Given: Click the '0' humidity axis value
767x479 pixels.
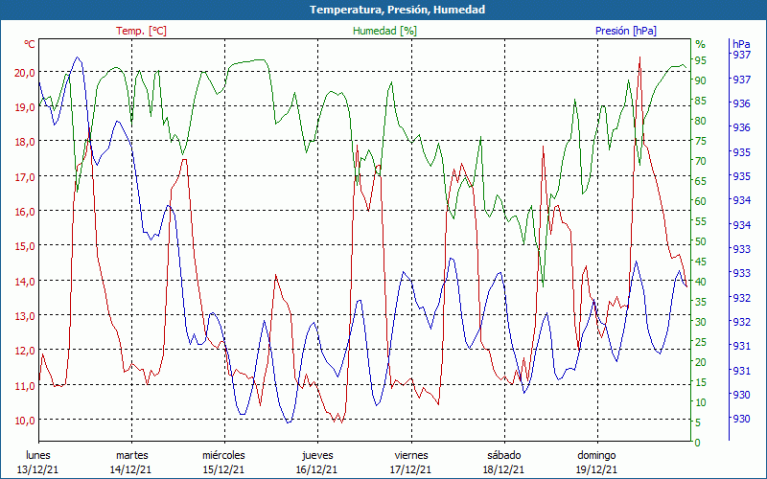Looking at the screenshot, I should 698,443.
